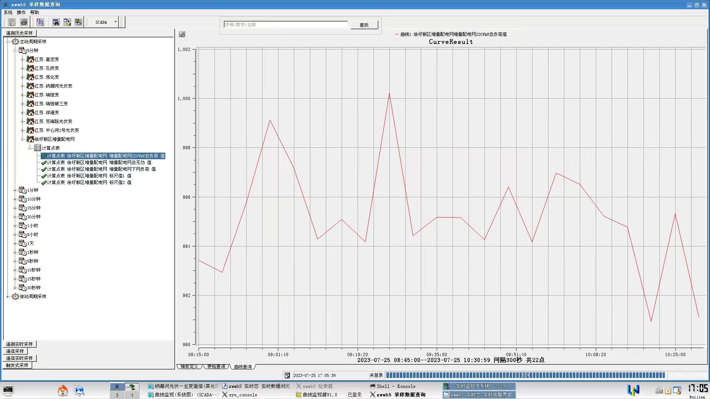The height and width of the screenshot is (399, 710).
Task: Click the binoculars query icon in toolbar
Action: point(56,22)
